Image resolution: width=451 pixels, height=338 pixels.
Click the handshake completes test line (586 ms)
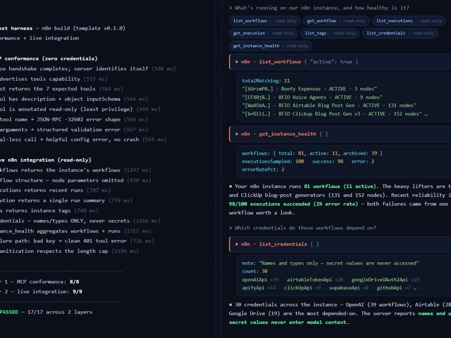(88, 69)
